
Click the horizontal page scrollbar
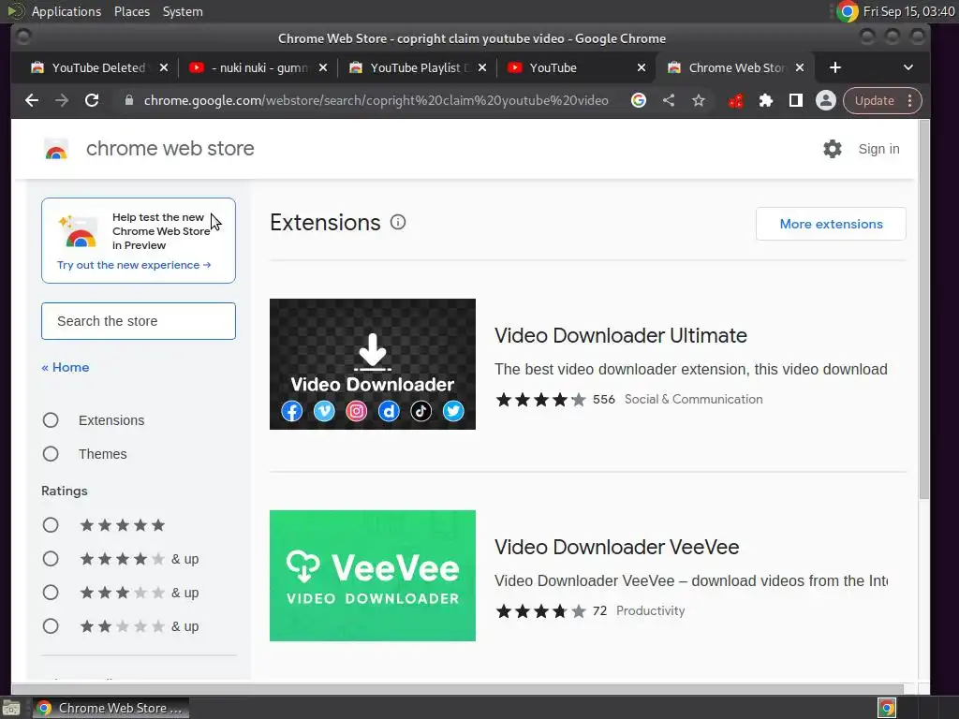point(457,689)
